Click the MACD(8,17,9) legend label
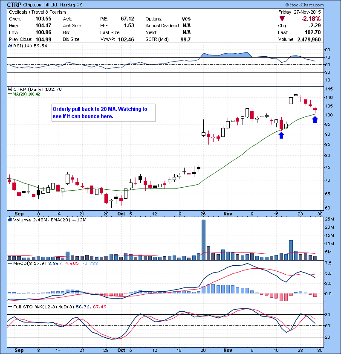 click(30, 264)
